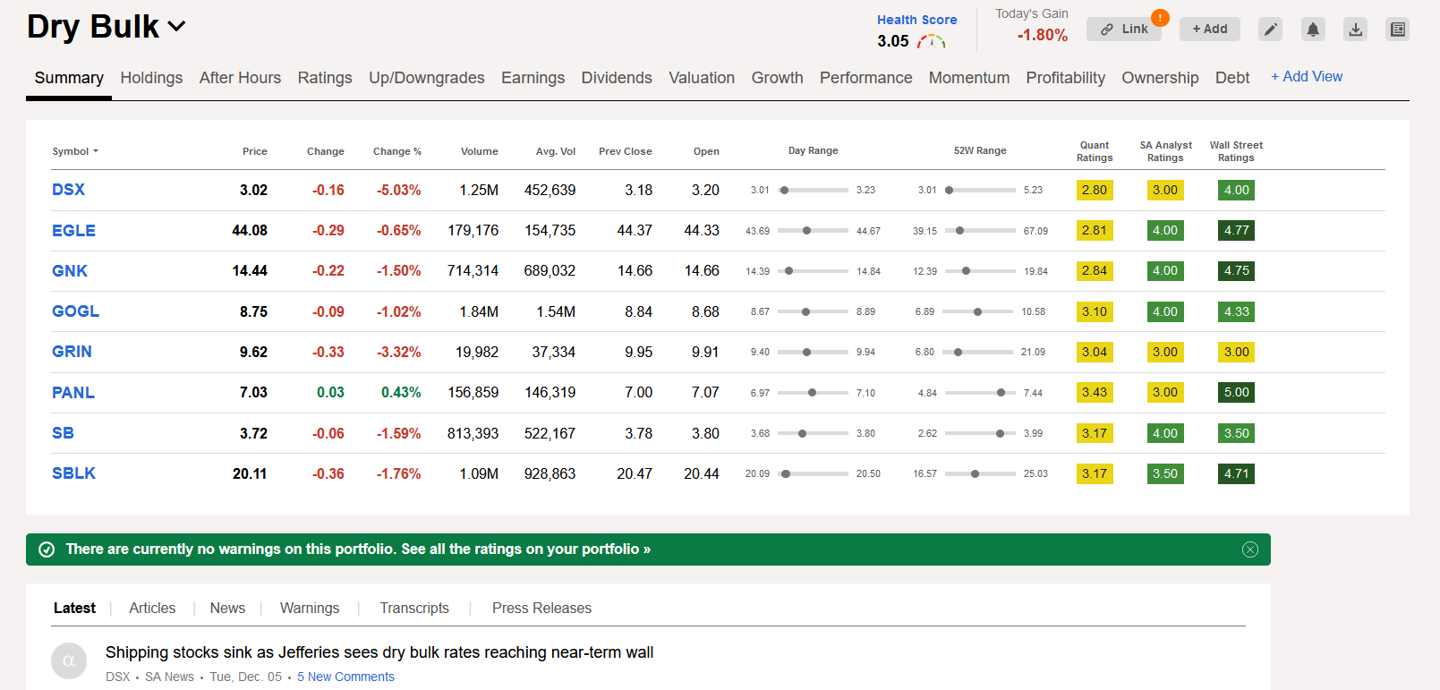Sort by Volume column header
Screen dimensions: 1440x690
[480, 151]
